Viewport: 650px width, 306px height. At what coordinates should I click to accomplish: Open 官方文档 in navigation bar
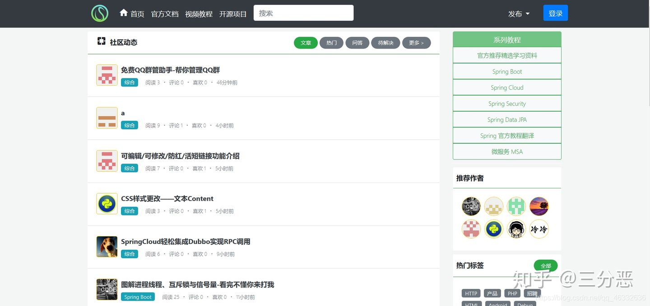(165, 14)
